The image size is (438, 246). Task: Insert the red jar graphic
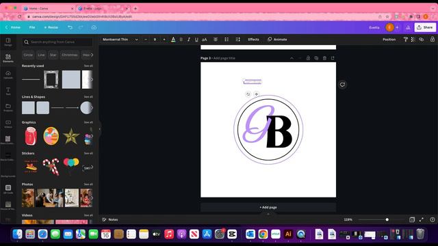31,136
